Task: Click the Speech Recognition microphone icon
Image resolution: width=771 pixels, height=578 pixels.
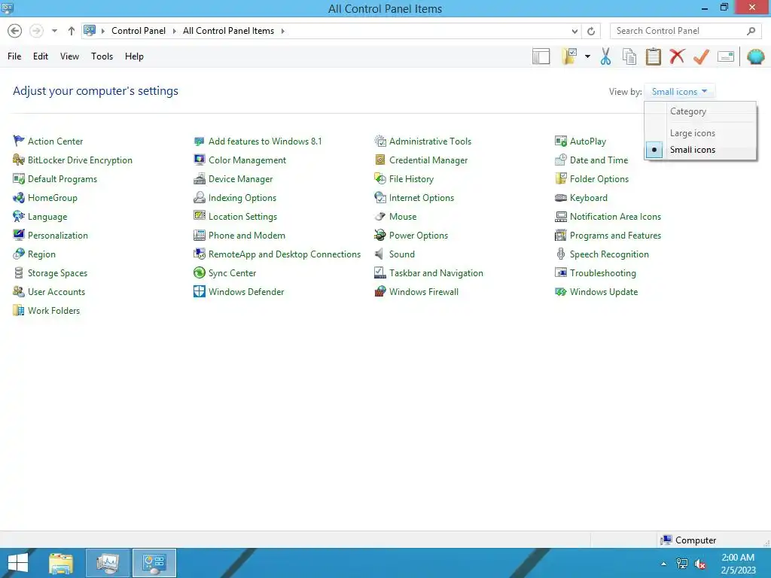Action: click(560, 254)
